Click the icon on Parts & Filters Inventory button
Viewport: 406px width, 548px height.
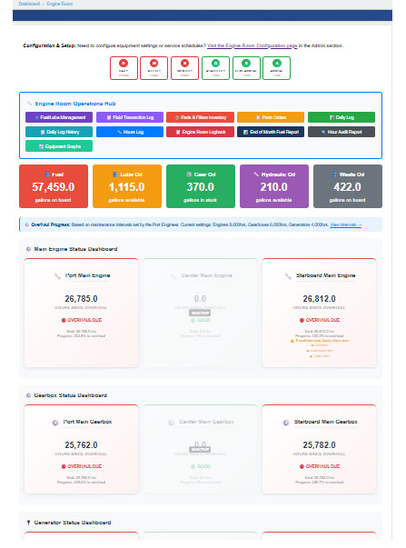tap(177, 117)
